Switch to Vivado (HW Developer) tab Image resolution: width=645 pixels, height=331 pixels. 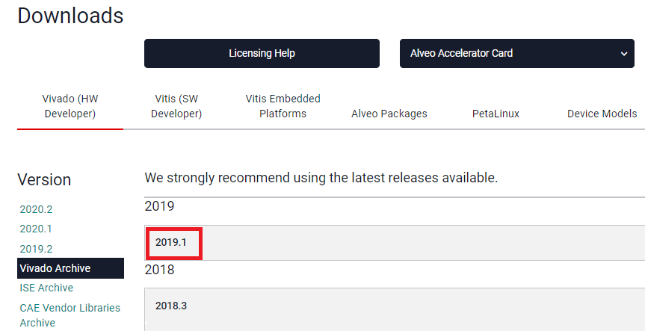tap(70, 106)
